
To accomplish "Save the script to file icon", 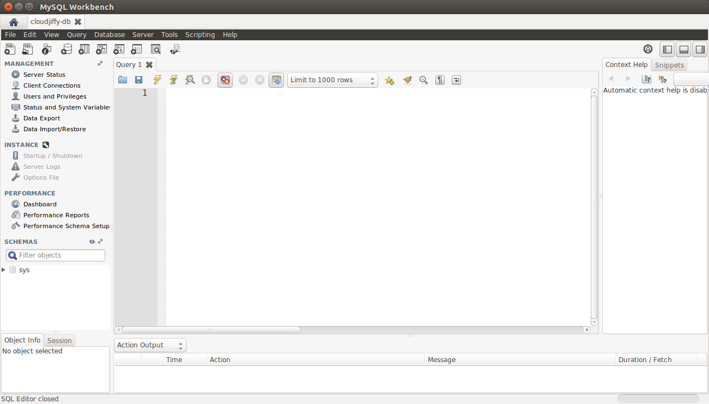I will pyautogui.click(x=139, y=80).
